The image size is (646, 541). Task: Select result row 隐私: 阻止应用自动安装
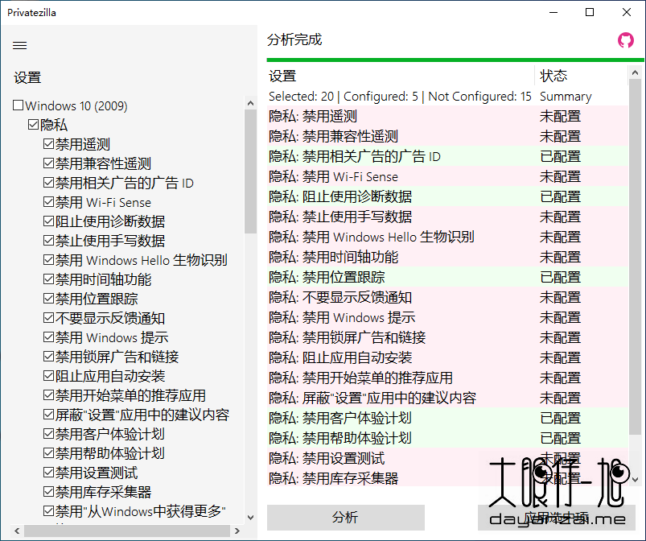pyautogui.click(x=447, y=357)
